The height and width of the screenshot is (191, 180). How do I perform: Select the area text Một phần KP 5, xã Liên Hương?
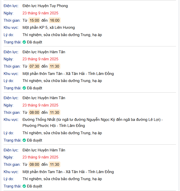pyautogui.click(x=48, y=28)
